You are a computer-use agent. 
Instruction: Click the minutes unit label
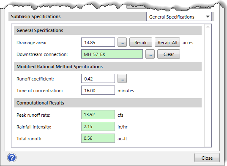click(126, 91)
